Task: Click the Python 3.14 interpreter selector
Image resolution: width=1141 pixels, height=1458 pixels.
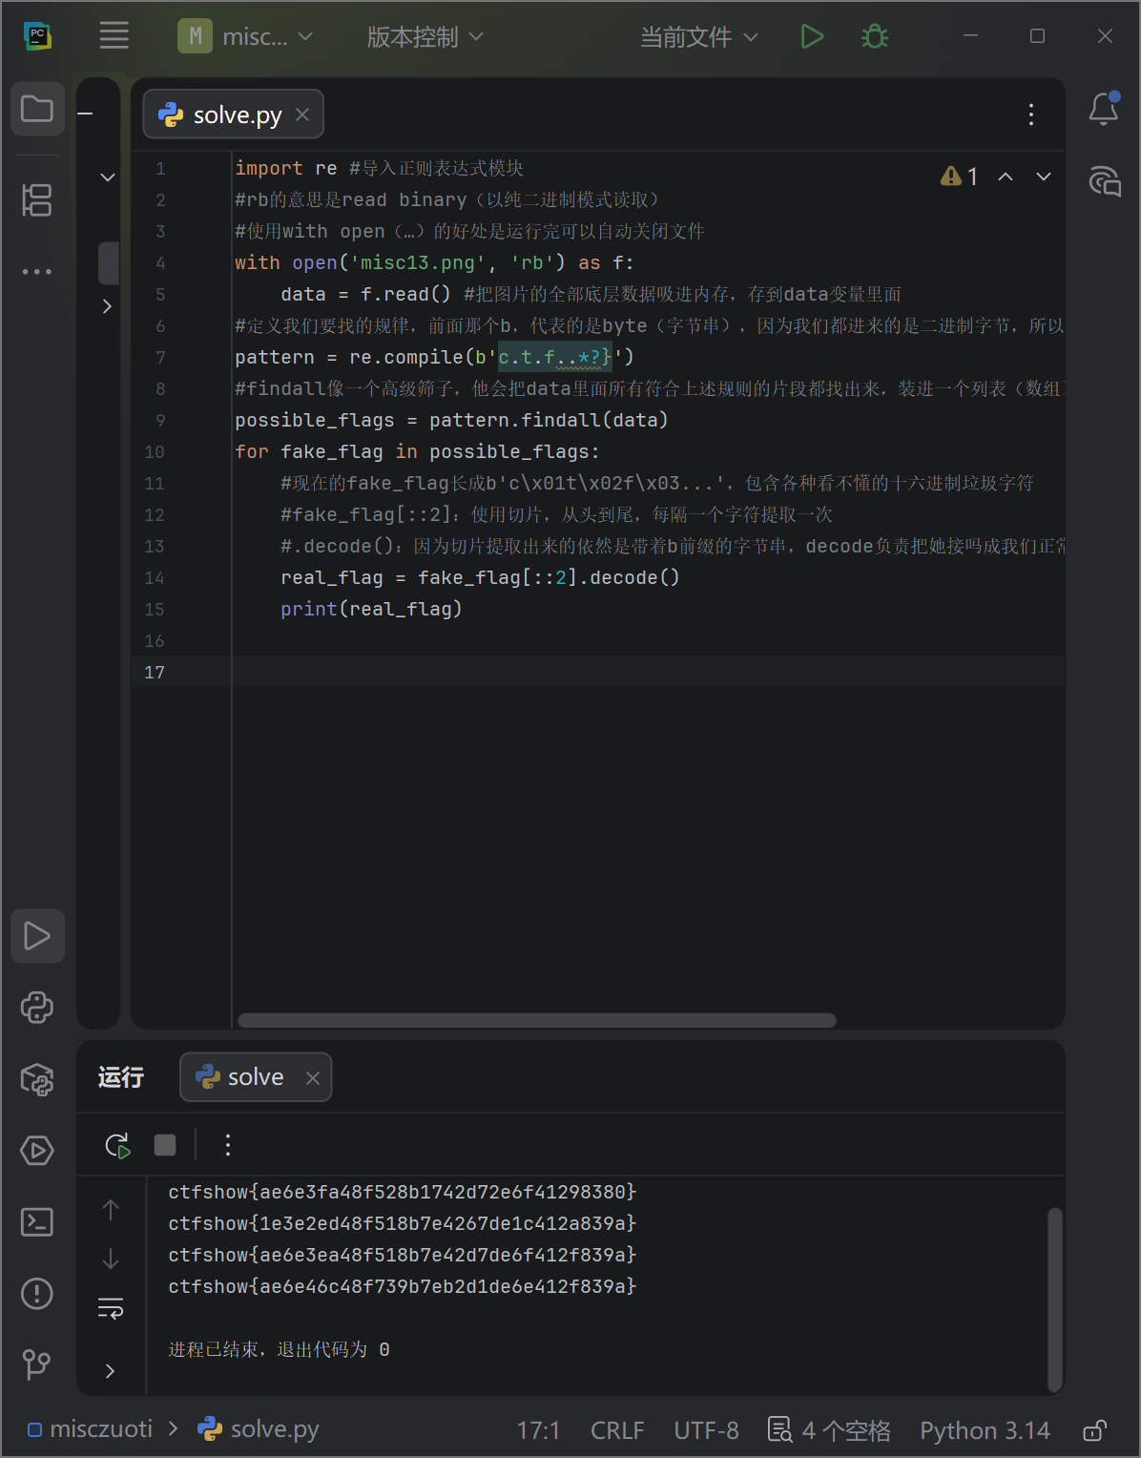Action: coord(985,1430)
